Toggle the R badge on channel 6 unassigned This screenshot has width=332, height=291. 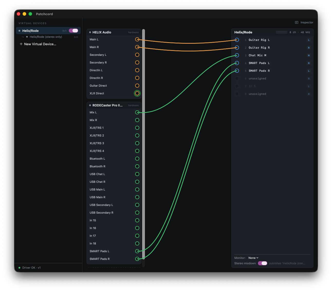click(309, 79)
